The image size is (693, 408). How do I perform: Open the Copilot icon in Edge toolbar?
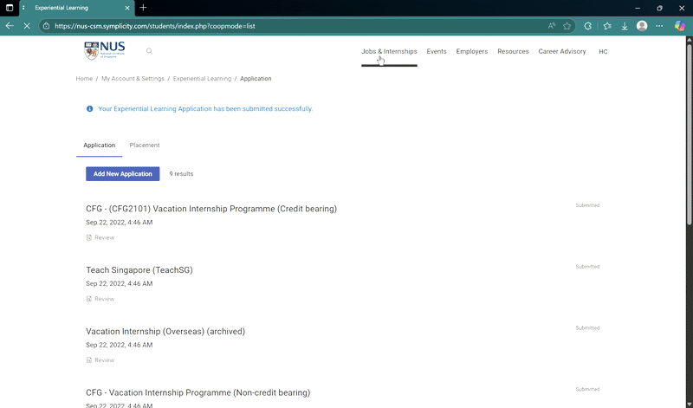coord(679,26)
